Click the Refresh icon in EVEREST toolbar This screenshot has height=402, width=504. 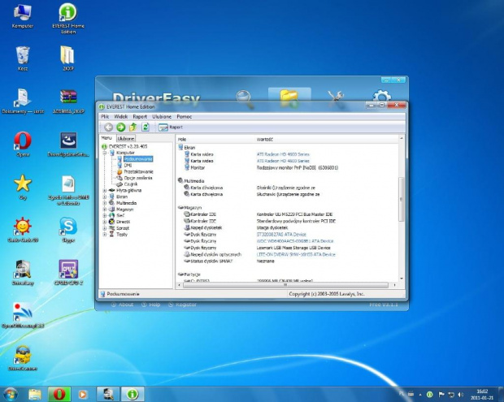(x=146, y=128)
